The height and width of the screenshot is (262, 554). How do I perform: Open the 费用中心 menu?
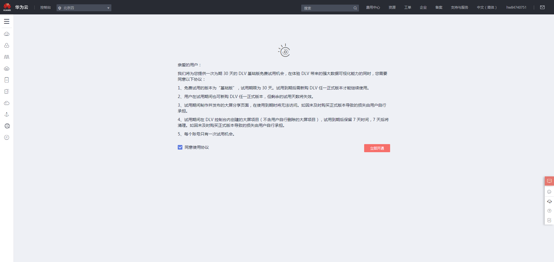click(373, 7)
